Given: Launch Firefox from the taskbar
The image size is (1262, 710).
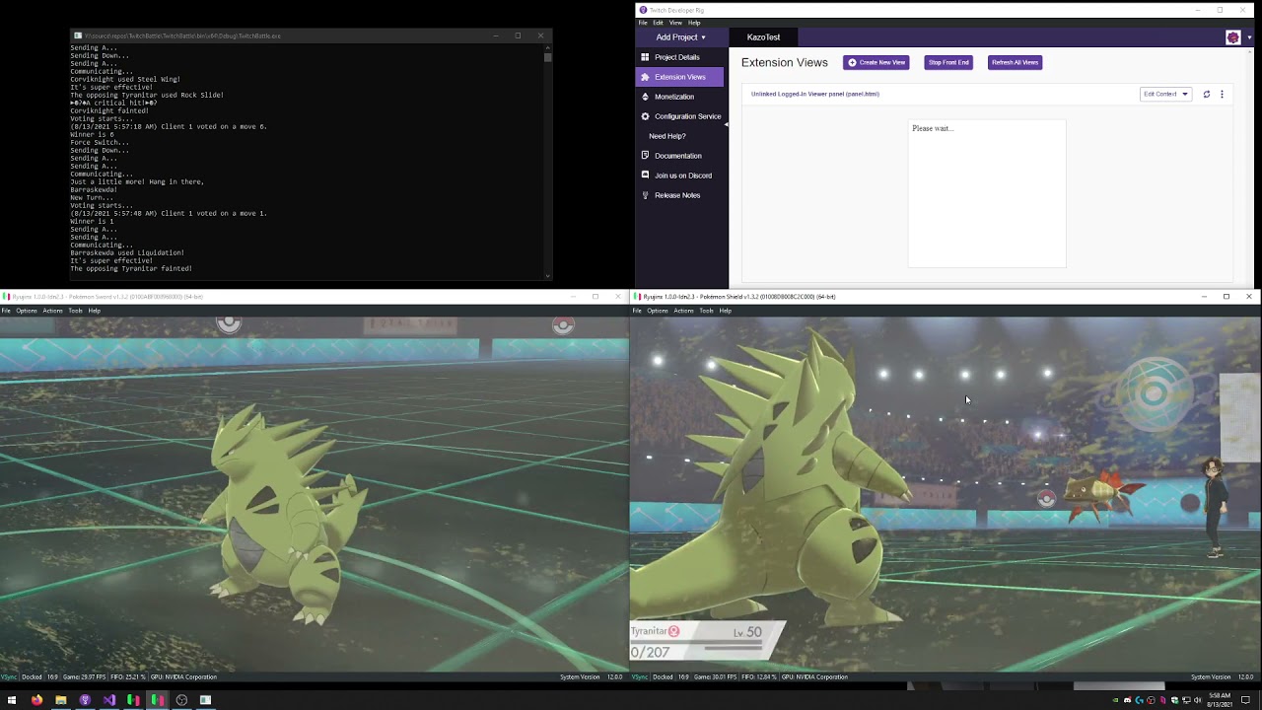Looking at the screenshot, I should (x=36, y=700).
